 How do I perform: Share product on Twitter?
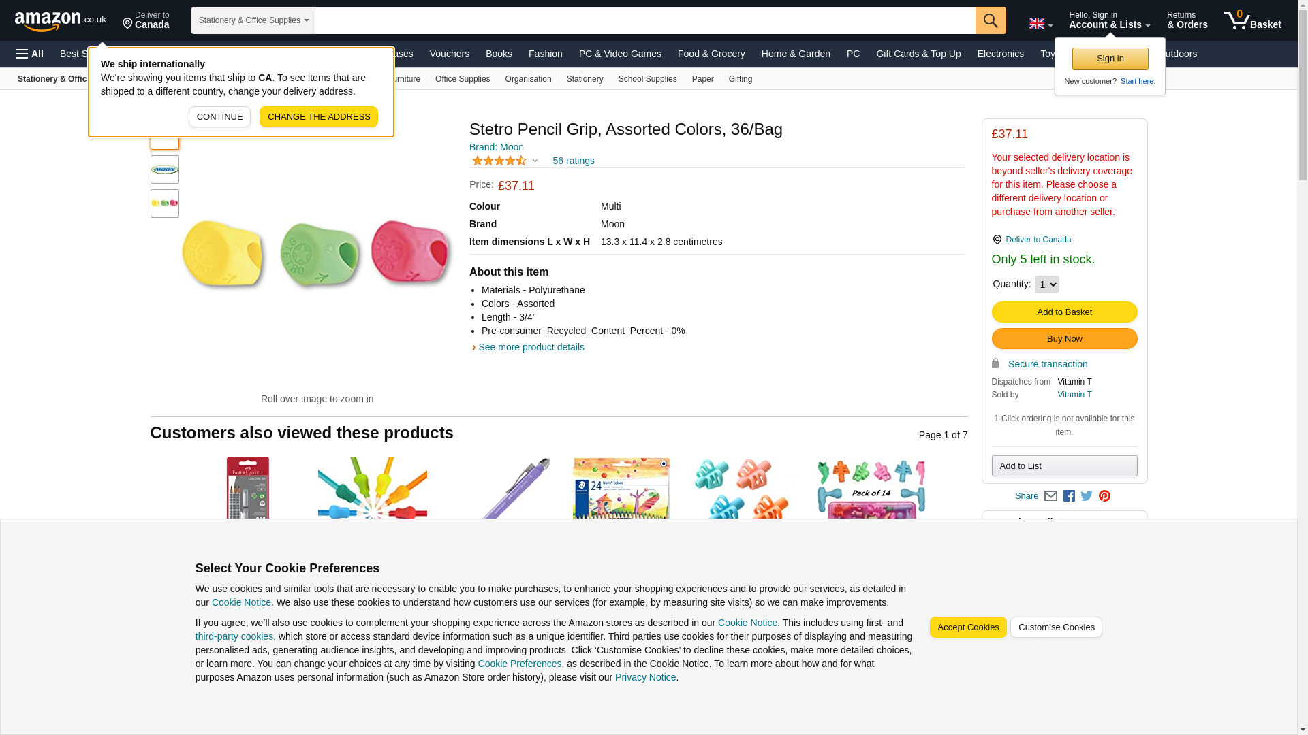[x=1087, y=496]
